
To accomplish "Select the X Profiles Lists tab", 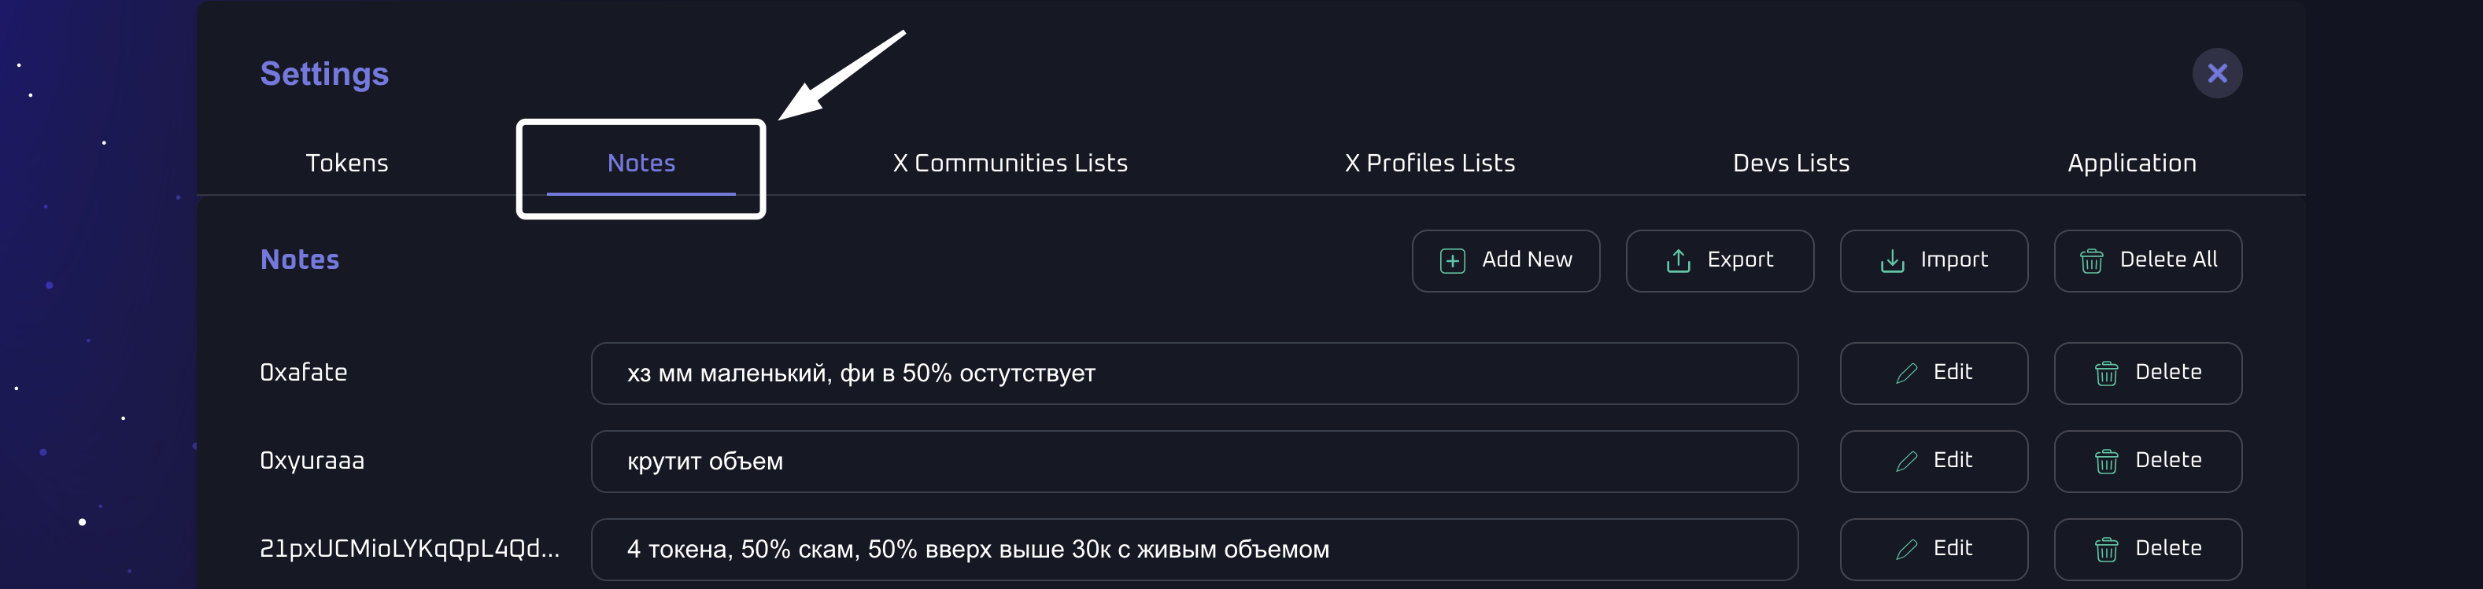I will (1429, 164).
